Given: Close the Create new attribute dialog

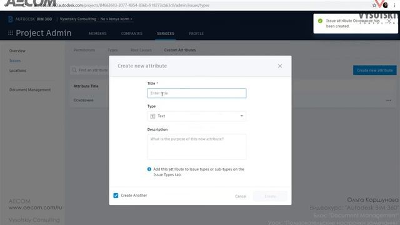Looking at the screenshot, I should [280, 66].
